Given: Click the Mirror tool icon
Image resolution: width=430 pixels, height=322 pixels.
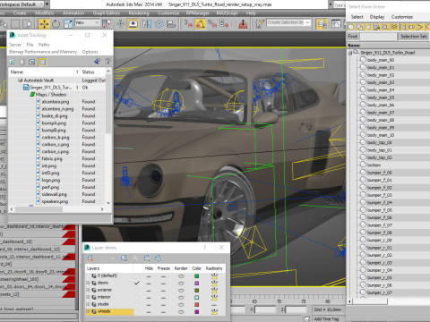Looking at the screenshot, I should 147,23.
